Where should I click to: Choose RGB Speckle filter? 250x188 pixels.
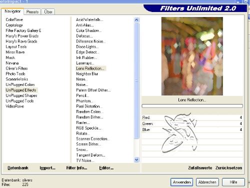pos(88,128)
